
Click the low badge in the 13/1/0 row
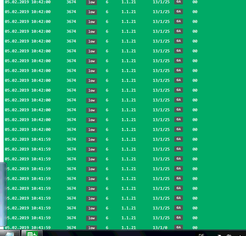pyautogui.click(x=91, y=228)
